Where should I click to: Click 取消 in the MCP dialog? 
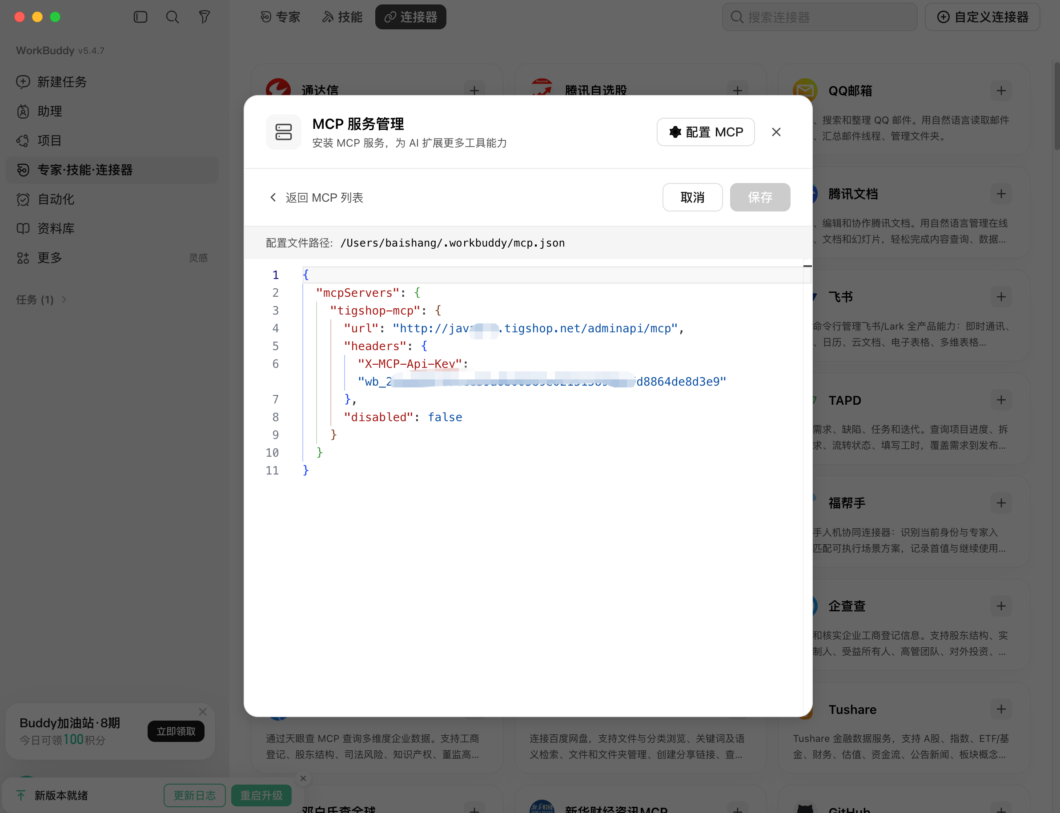pos(692,197)
